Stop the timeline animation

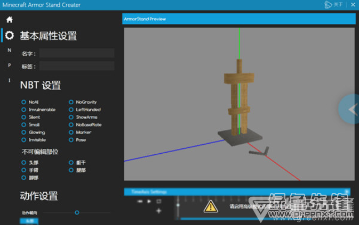point(158,201)
